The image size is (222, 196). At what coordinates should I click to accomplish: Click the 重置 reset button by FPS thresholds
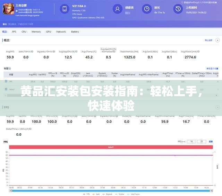click(211, 142)
